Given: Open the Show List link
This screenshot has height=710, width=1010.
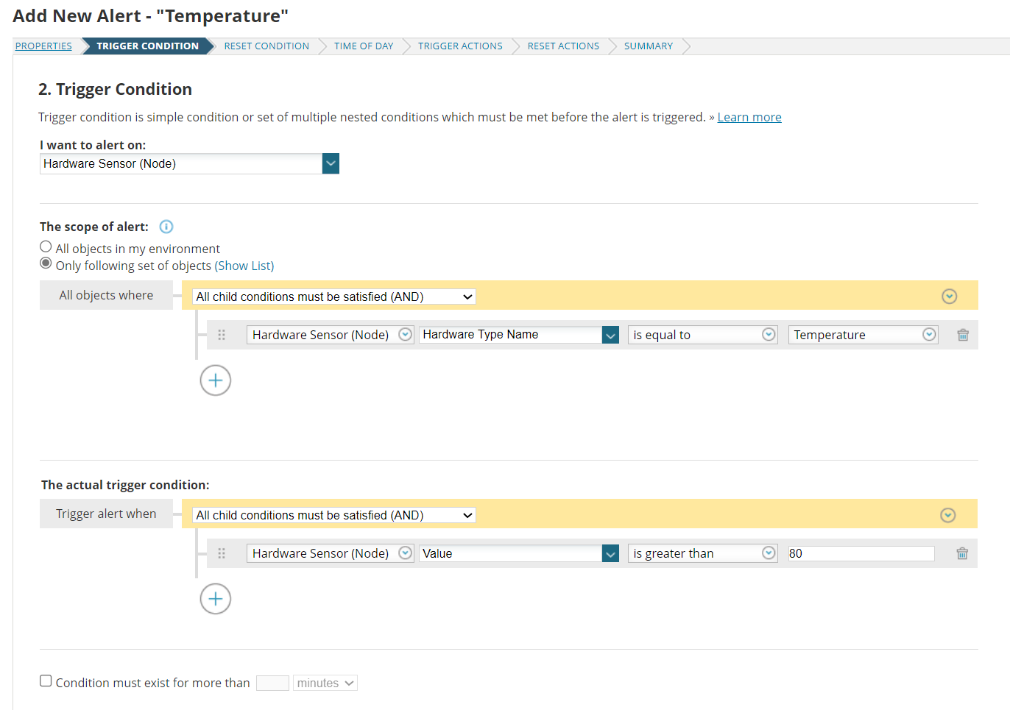Looking at the screenshot, I should pos(244,266).
